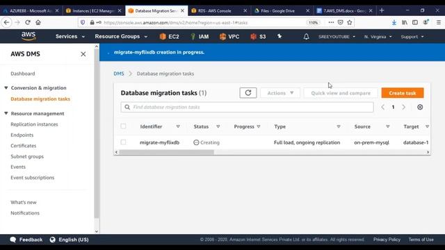
Task: Sort by Identifier column arrow
Action: pos(178,126)
